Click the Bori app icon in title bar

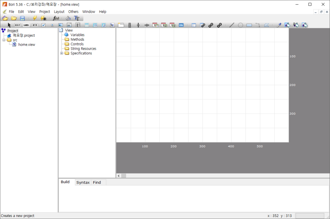point(5,4)
